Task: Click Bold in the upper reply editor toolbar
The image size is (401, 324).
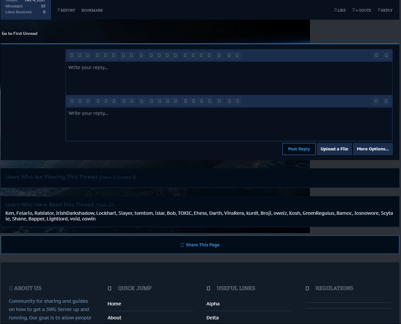Action: tap(71, 55)
